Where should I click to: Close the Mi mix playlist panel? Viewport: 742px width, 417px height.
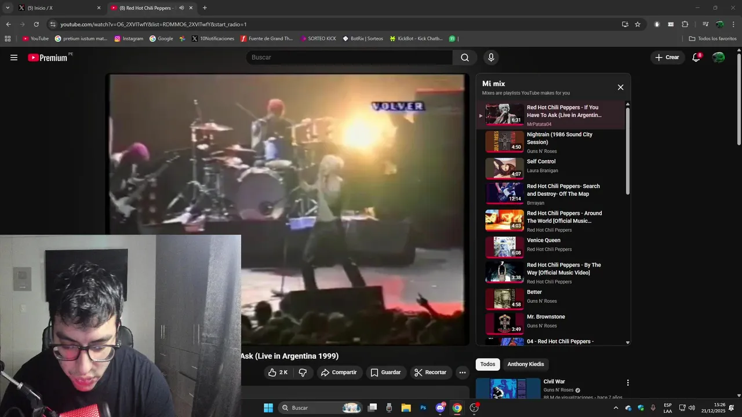pyautogui.click(x=620, y=87)
